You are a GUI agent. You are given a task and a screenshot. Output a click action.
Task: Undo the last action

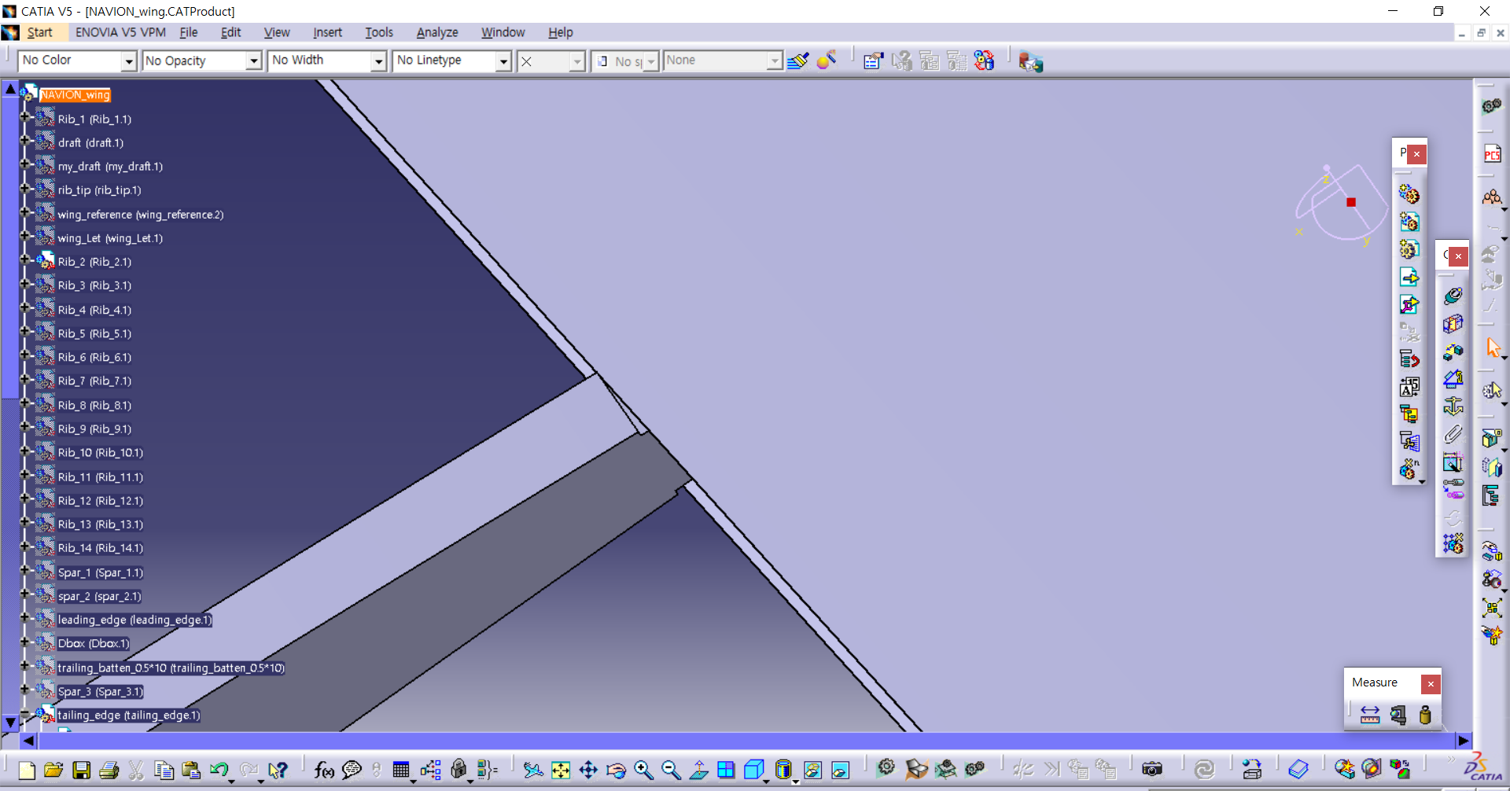(219, 770)
